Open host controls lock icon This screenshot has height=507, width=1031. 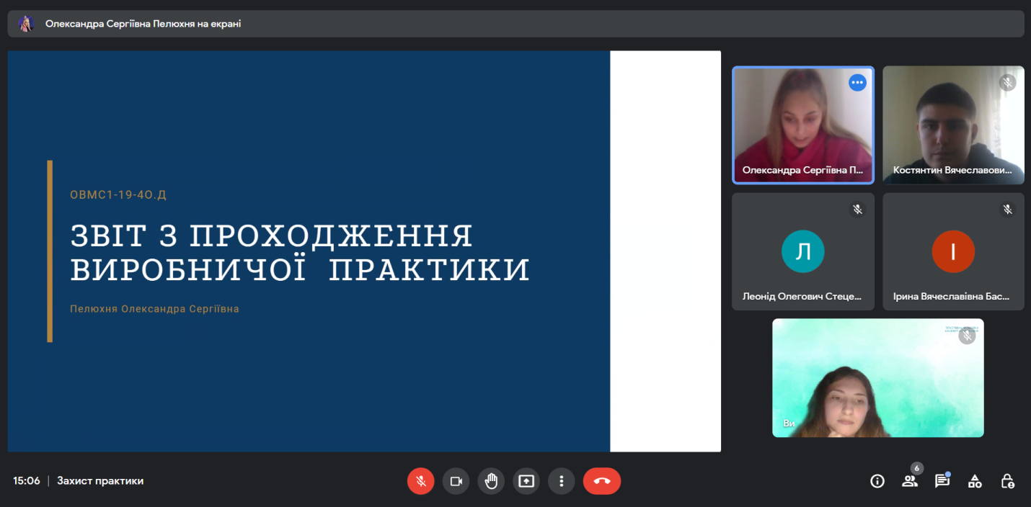tap(1008, 481)
